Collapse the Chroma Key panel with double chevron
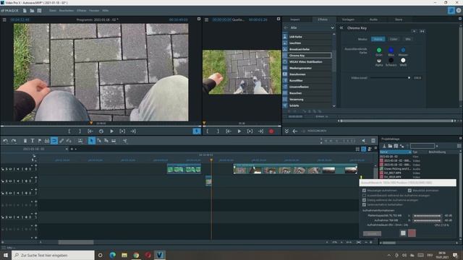Viewport: 463px width, 260px height. [341, 27]
